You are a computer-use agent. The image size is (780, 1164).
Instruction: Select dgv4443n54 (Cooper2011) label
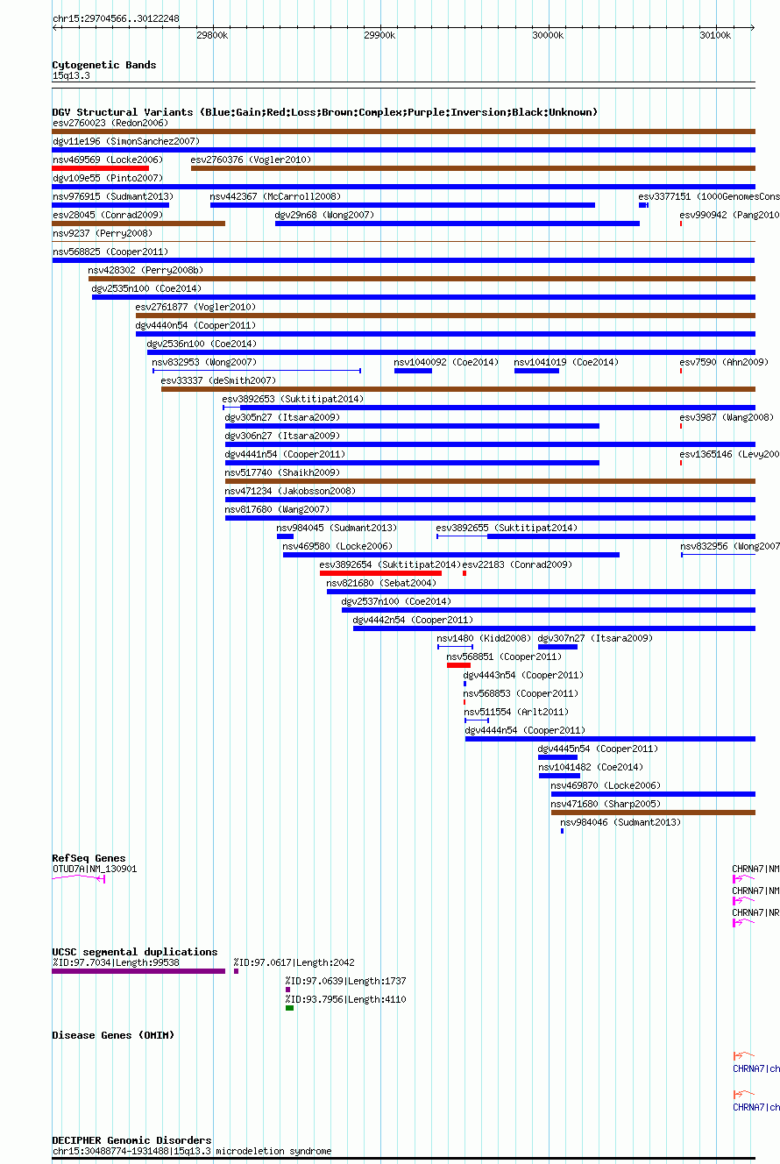[x=523, y=675]
